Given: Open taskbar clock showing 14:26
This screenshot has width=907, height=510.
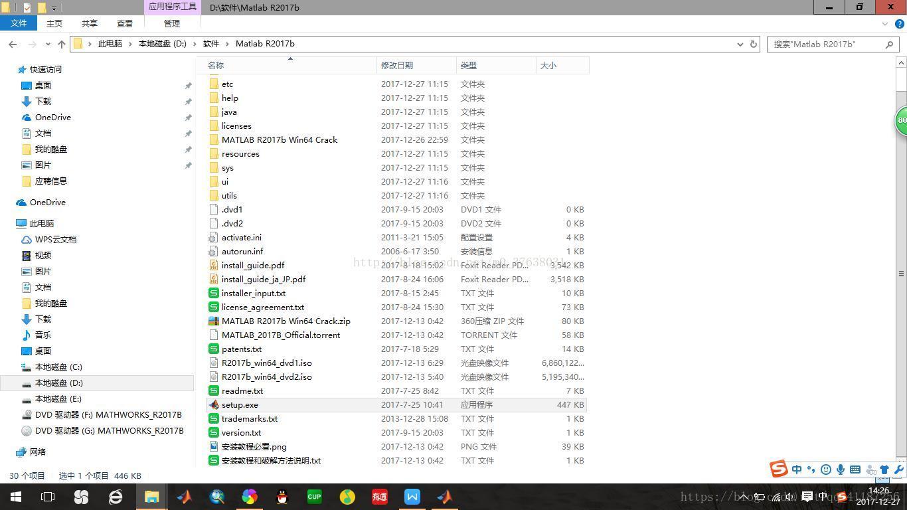Looking at the screenshot, I should click(878, 497).
